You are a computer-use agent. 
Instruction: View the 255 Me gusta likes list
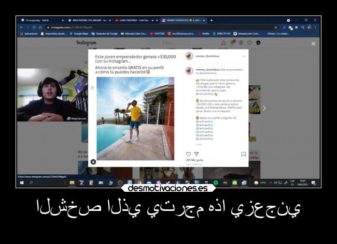[x=194, y=160]
